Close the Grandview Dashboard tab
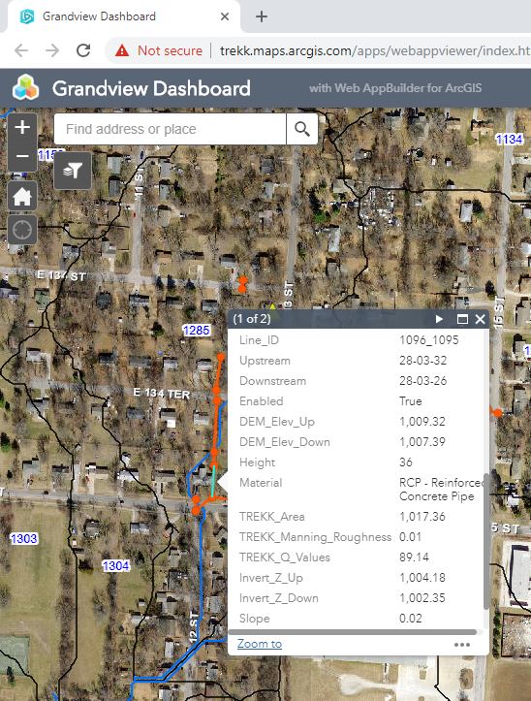Image resolution: width=531 pixels, height=701 pixels. click(x=225, y=16)
